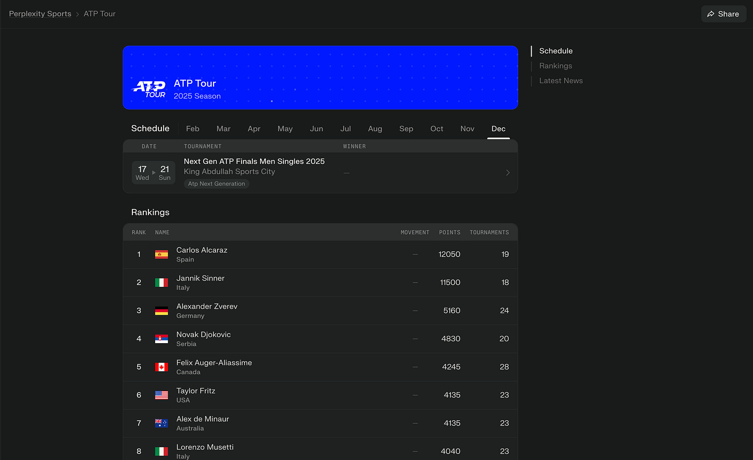Click the Italy flag beside Jannik Sinner
753x460 pixels.
pyautogui.click(x=161, y=282)
